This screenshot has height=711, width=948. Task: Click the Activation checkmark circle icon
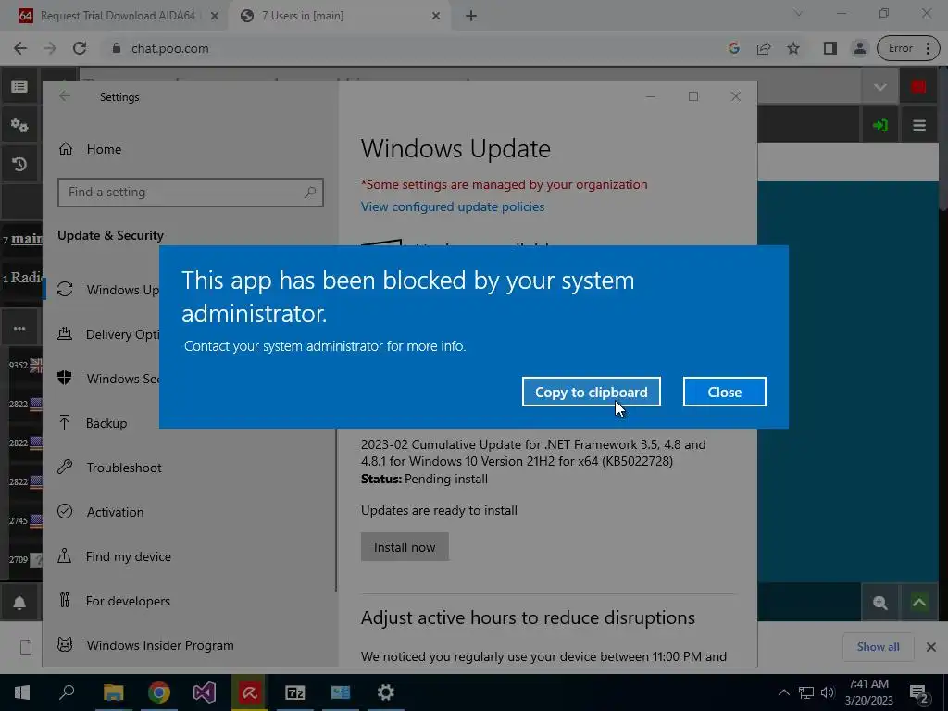65,511
